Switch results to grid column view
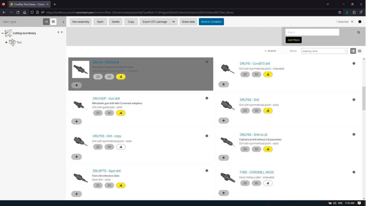 coord(360,51)
